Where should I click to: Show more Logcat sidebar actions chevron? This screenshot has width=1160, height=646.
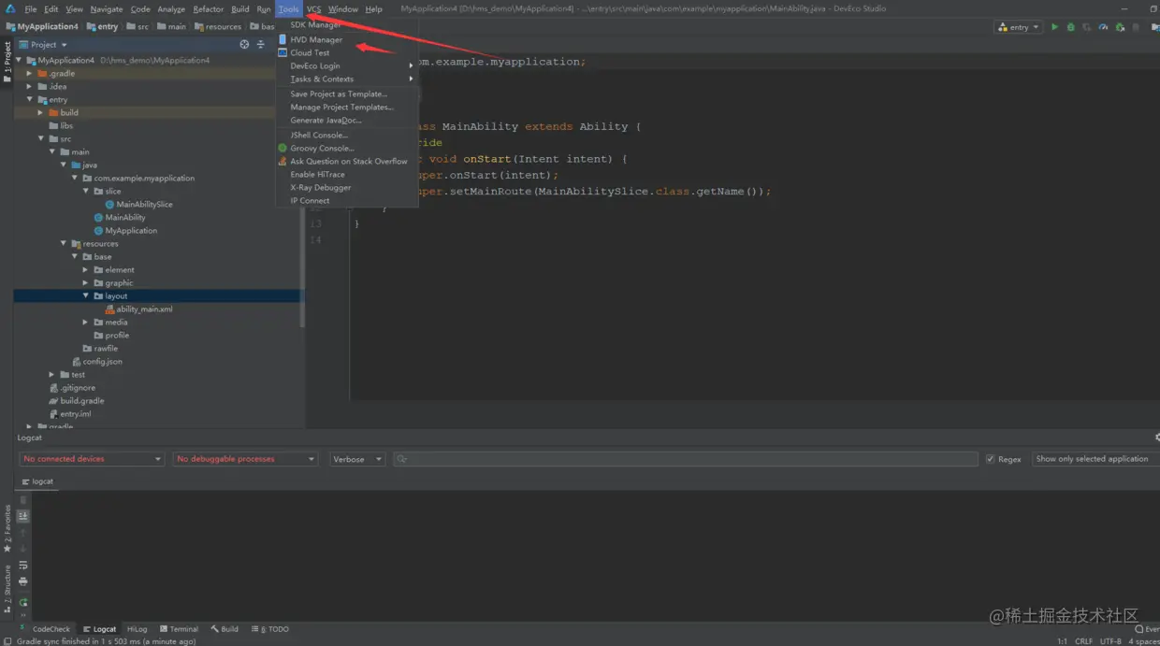[x=23, y=615]
